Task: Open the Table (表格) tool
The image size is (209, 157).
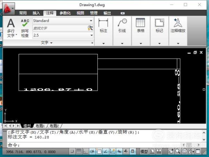Action: 141,26
